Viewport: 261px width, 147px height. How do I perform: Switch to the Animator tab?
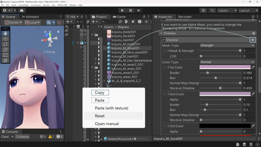(31, 17)
